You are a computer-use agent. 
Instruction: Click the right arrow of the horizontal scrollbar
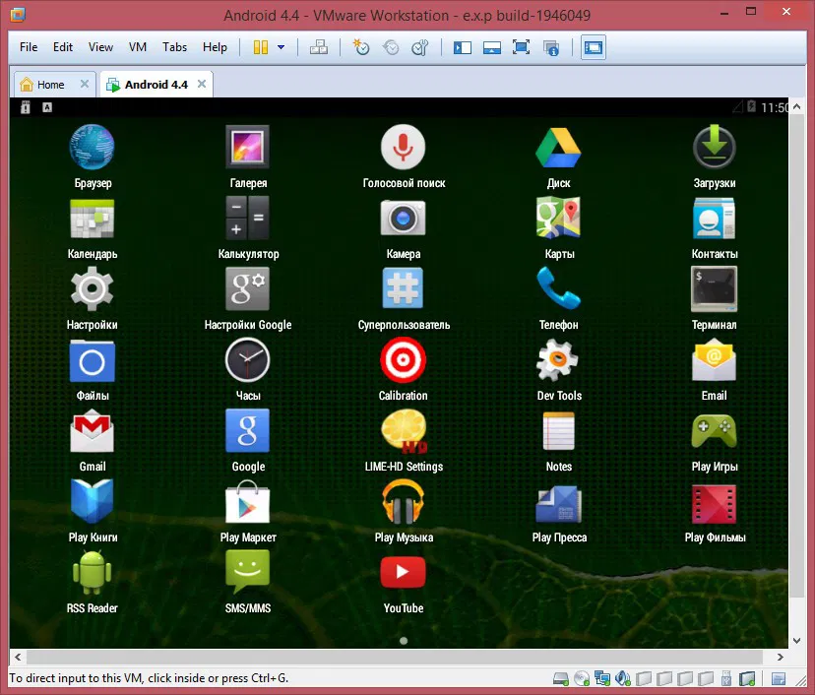[x=781, y=655]
